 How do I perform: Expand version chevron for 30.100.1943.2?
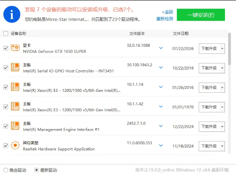[x=161, y=67]
